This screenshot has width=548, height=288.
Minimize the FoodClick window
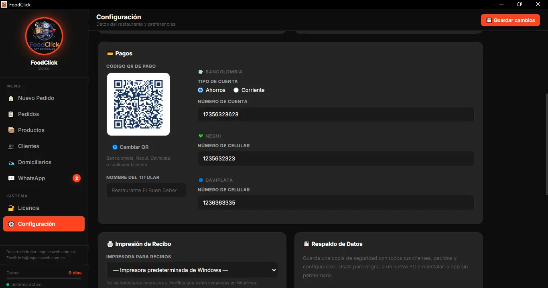click(501, 4)
